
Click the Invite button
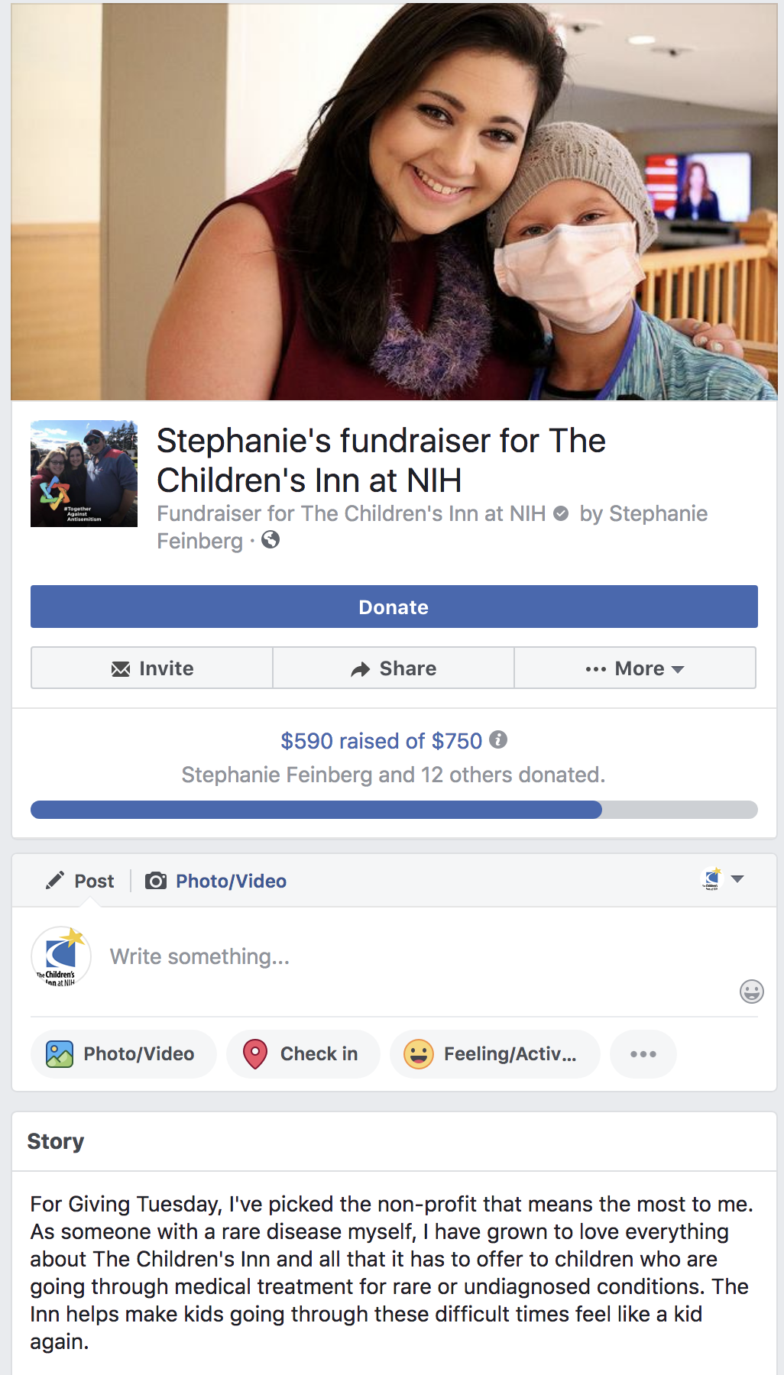coord(152,668)
